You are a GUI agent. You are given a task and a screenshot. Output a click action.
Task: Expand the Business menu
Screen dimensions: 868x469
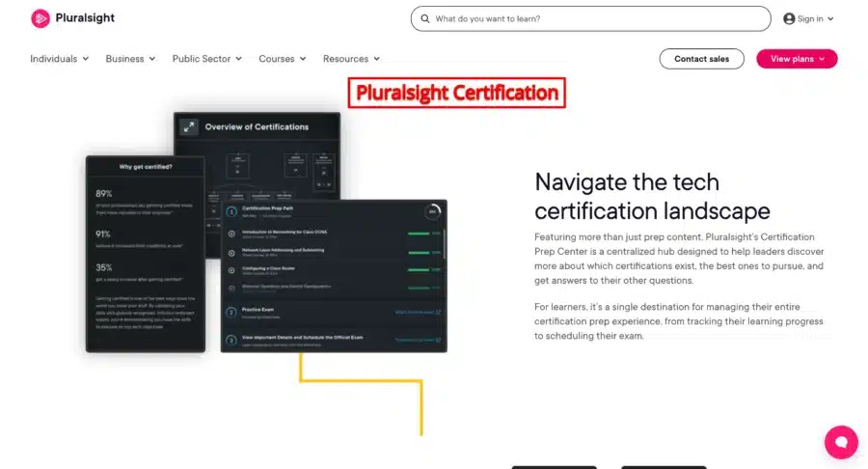[130, 59]
